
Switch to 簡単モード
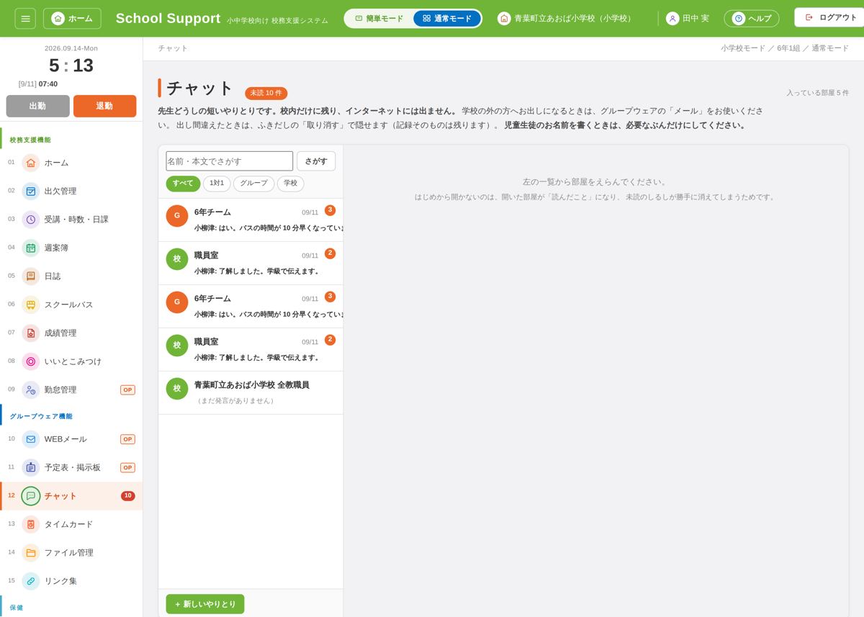[x=379, y=19]
